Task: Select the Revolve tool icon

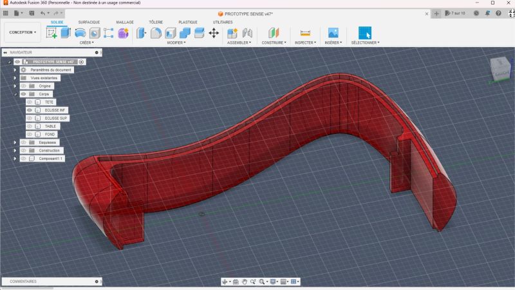Action: 80,33
